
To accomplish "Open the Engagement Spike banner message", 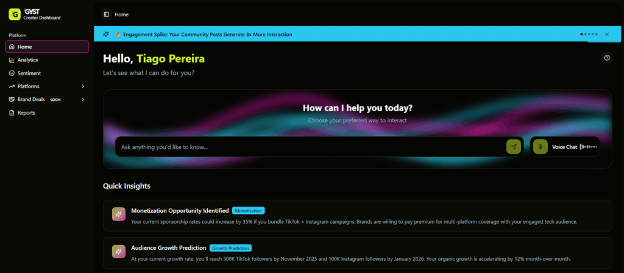I will click(x=207, y=35).
